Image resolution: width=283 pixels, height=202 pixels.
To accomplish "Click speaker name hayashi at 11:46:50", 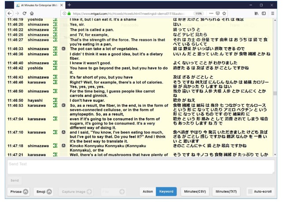I will coord(35,101).
